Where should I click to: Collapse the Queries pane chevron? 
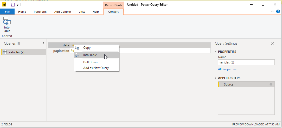(x=43, y=43)
